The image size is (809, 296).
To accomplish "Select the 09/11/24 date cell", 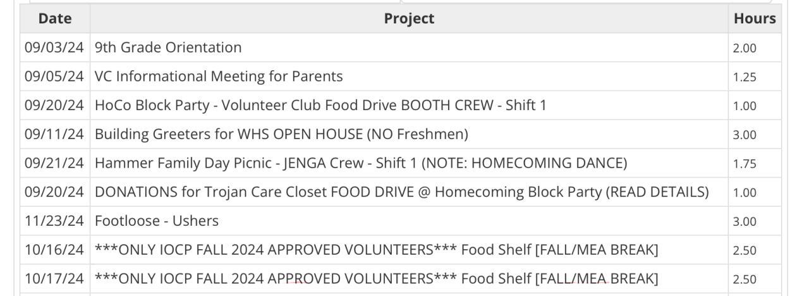I will 54,134.
